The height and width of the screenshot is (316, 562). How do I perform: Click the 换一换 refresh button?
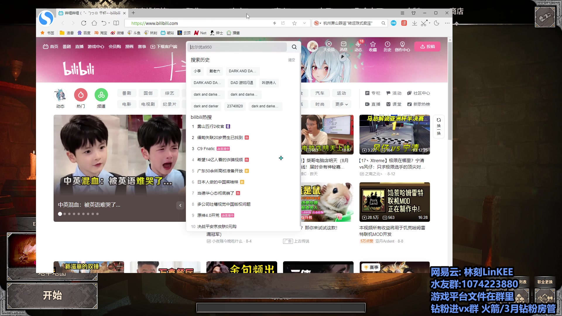(x=438, y=126)
